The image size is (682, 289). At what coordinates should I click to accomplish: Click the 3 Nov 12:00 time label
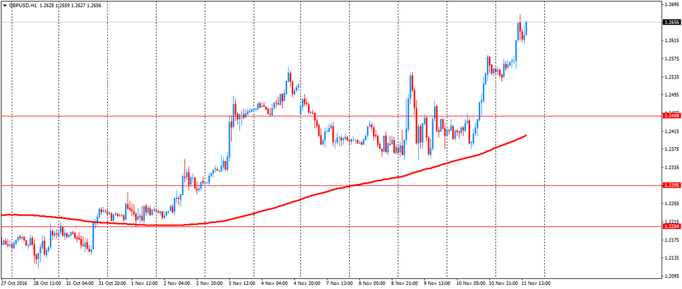pos(242,284)
